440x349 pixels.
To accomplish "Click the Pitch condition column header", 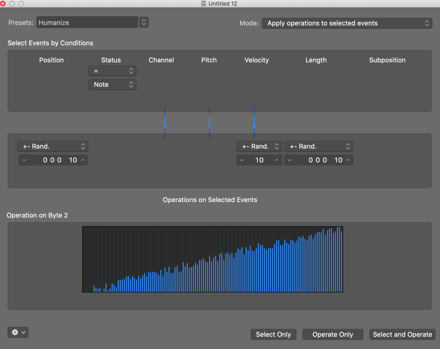I will click(x=209, y=60).
